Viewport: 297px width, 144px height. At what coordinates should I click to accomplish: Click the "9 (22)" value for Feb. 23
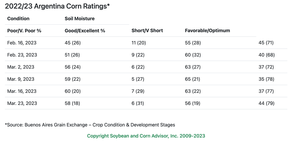[x=138, y=55]
